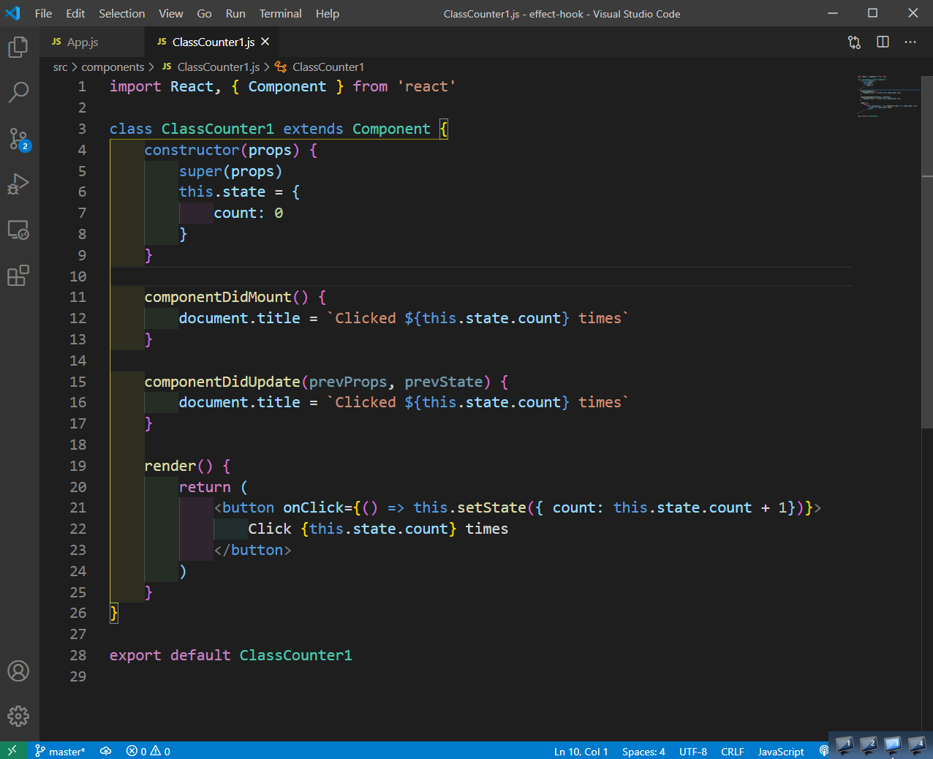The image size is (933, 759).
Task: Open the Run menu
Action: point(235,13)
